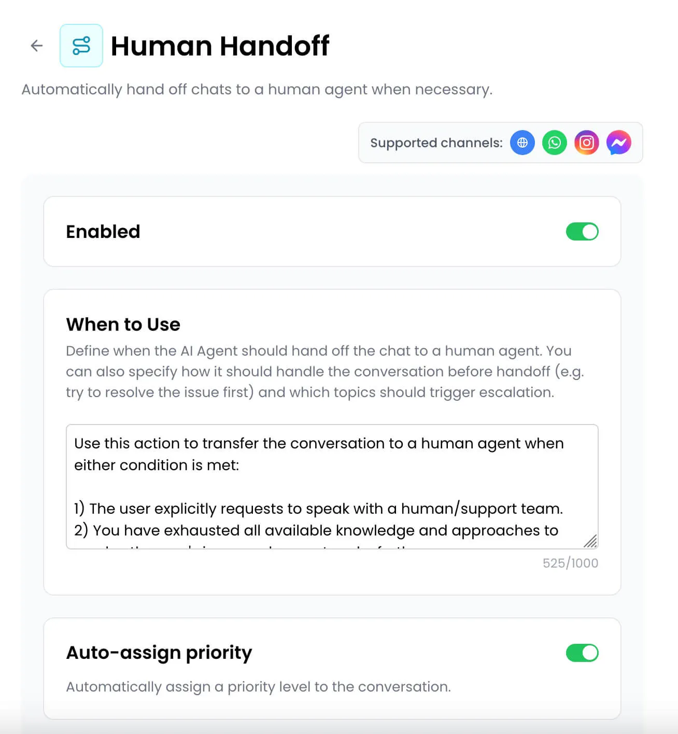The image size is (678, 734).
Task: Click the green WhatsApp channel icon
Action: (555, 143)
